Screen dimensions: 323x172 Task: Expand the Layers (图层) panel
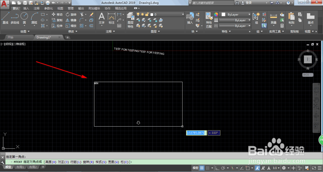[x=155, y=32]
